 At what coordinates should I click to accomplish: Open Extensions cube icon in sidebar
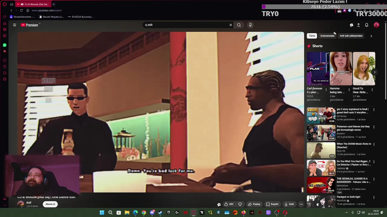[5, 73]
